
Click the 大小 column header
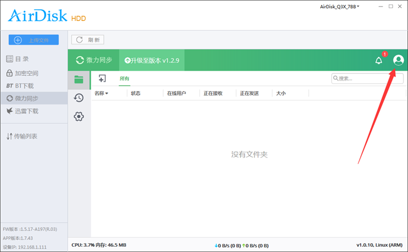click(281, 93)
